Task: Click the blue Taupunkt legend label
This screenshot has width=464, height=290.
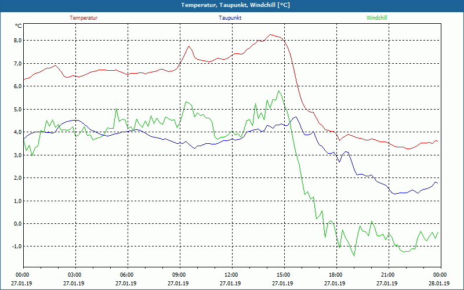Action: pyautogui.click(x=230, y=18)
